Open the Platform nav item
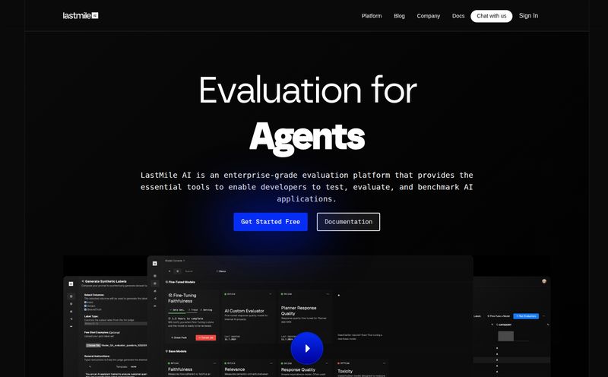Viewport: 608px width, 377px height. [372, 16]
